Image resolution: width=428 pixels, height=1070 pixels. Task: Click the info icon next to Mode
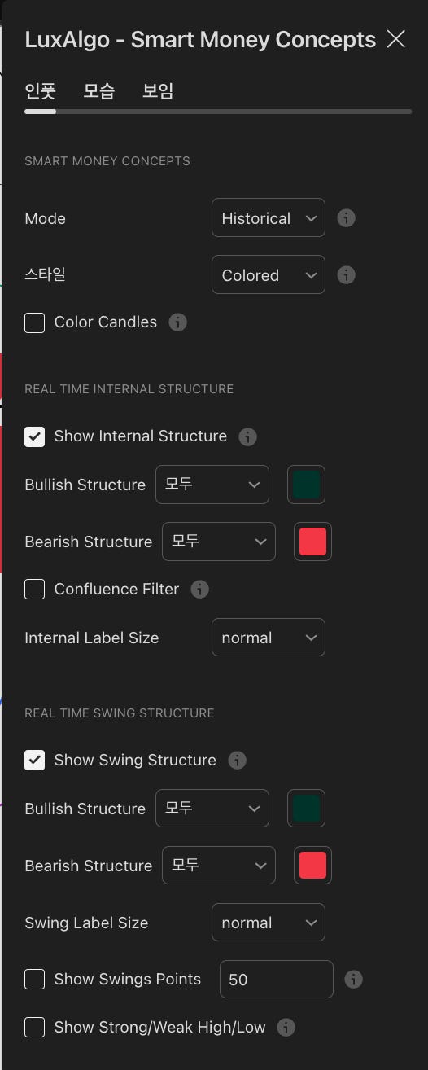[346, 218]
